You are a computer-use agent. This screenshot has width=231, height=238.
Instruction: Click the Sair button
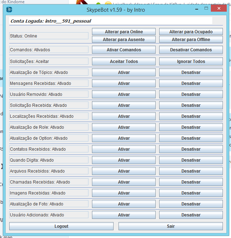pyautogui.click(x=171, y=226)
